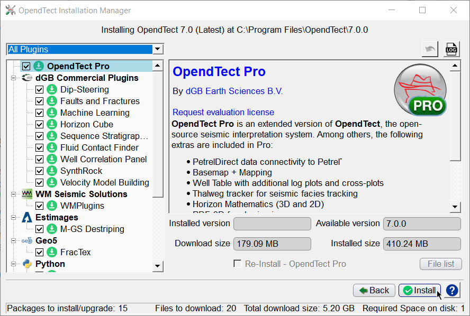
Task: Toggle the Horizon Cube plugin checkbox
Action: [39, 124]
